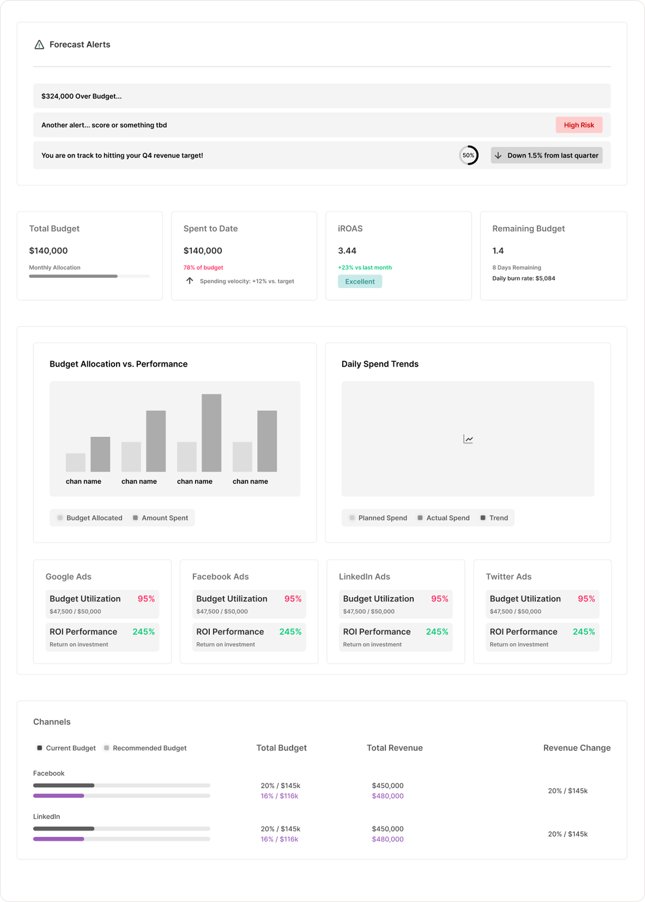This screenshot has width=645, height=902.
Task: Click the Forecast Alerts warning triangle icon
Action: [39, 45]
